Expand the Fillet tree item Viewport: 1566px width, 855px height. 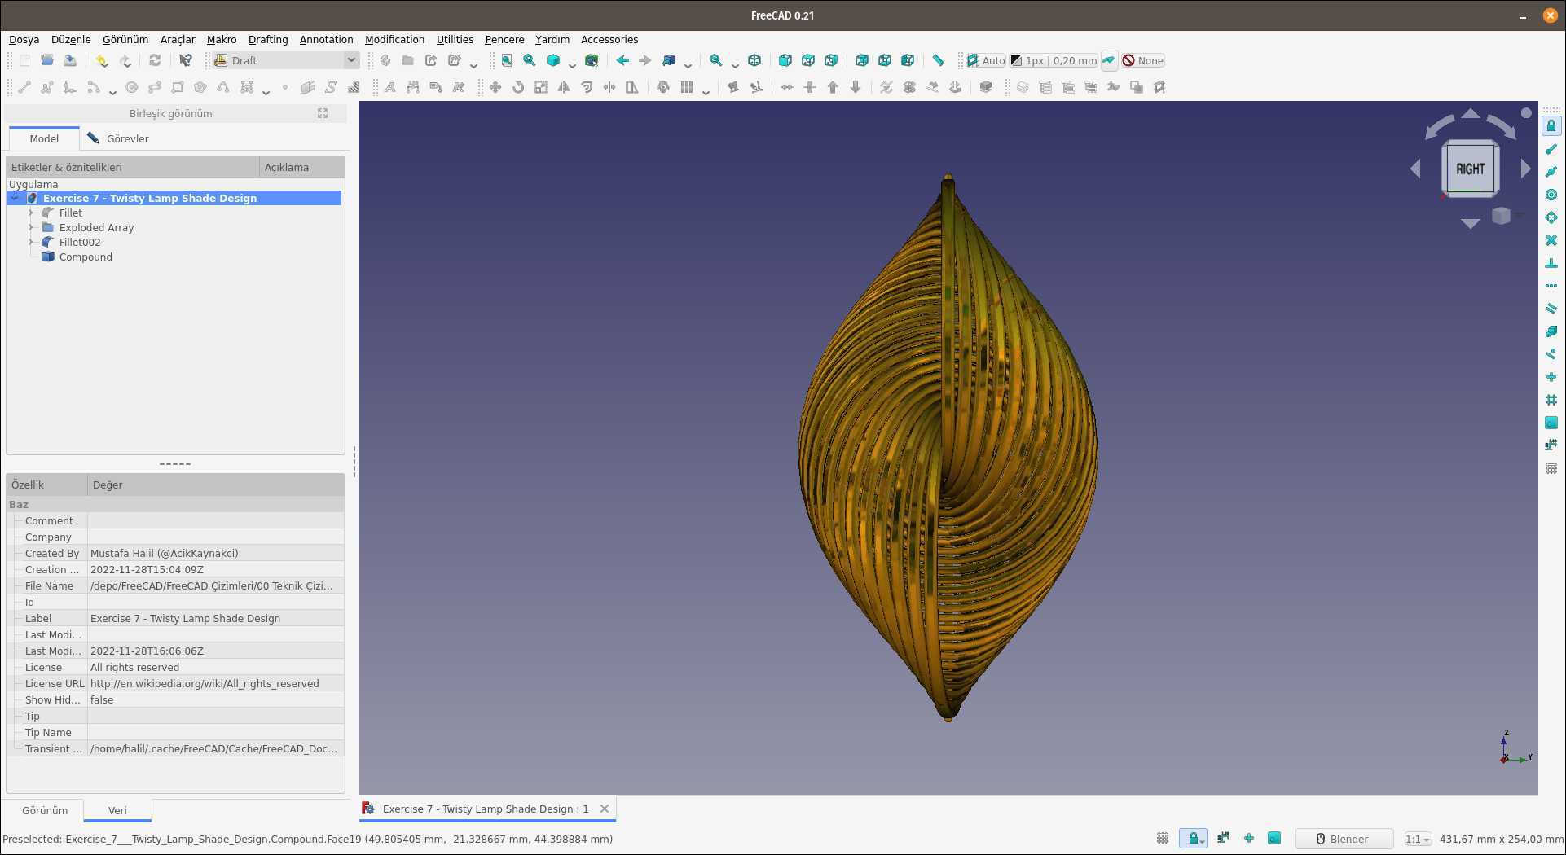pyautogui.click(x=31, y=213)
